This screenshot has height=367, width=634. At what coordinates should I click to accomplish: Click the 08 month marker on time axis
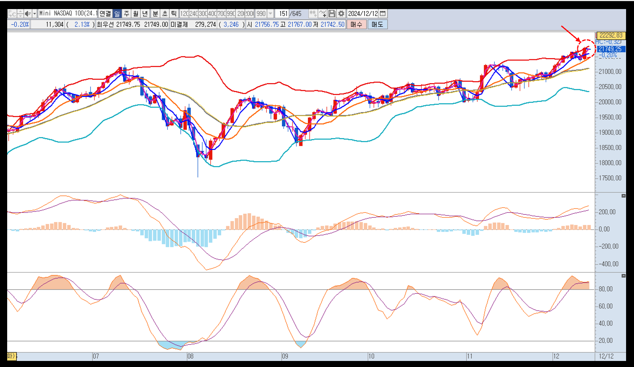pos(190,356)
